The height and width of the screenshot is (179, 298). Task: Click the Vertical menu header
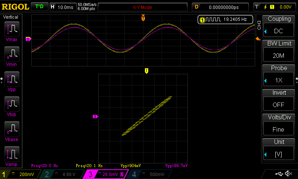point(11,17)
